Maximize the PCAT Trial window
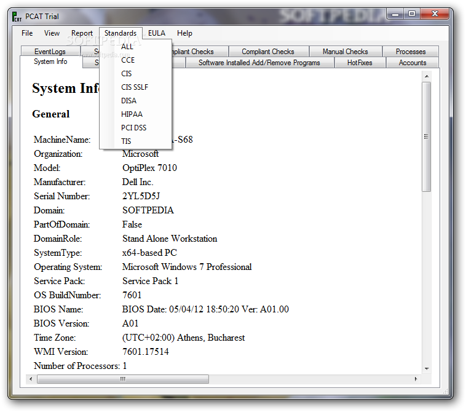The width and height of the screenshot is (466, 412). [412, 14]
